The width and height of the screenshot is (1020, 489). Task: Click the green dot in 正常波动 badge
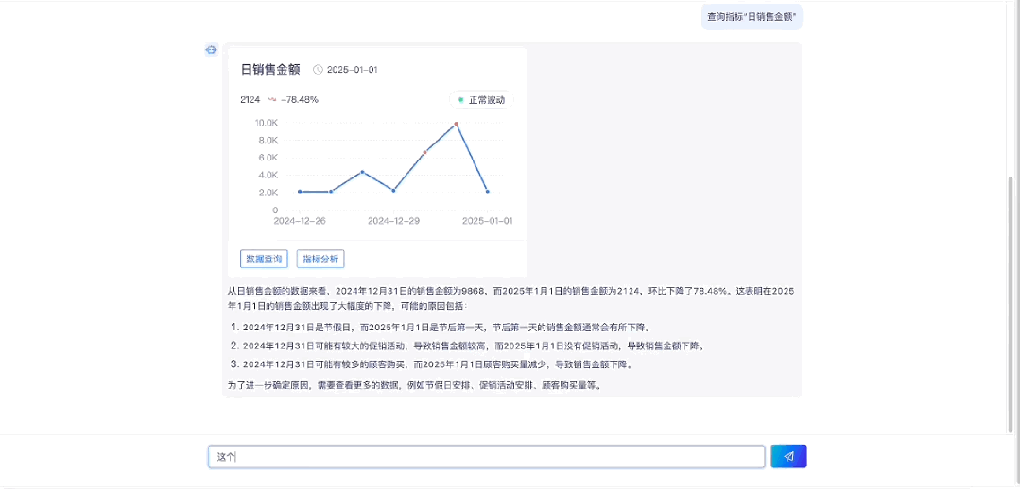(460, 100)
